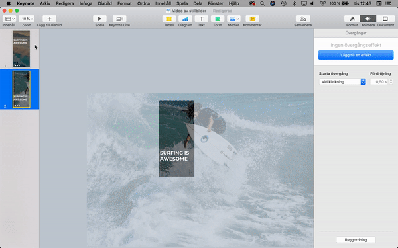The width and height of the screenshot is (398, 248).
Task: Show the Dokument inspector
Action: click(385, 19)
